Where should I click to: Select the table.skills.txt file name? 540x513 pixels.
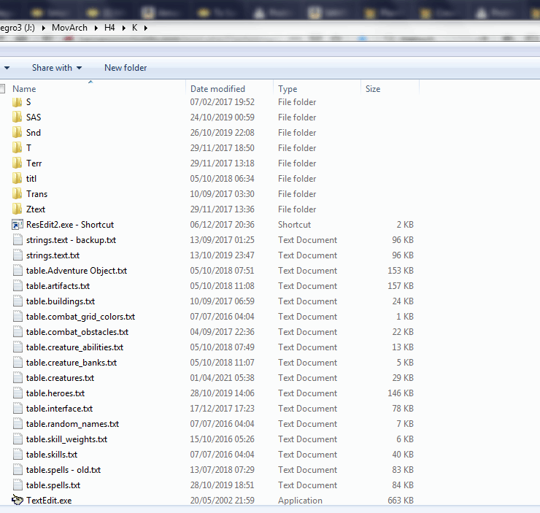52,455
